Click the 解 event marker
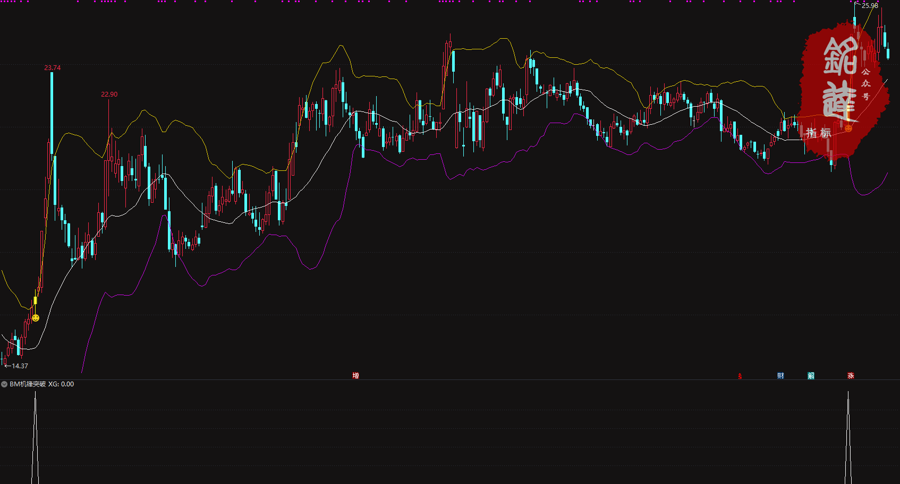 pos(811,376)
